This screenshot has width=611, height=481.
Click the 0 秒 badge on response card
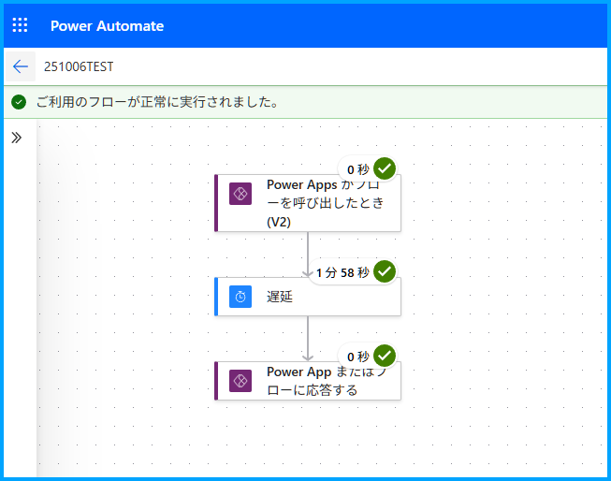pyautogui.click(x=358, y=357)
